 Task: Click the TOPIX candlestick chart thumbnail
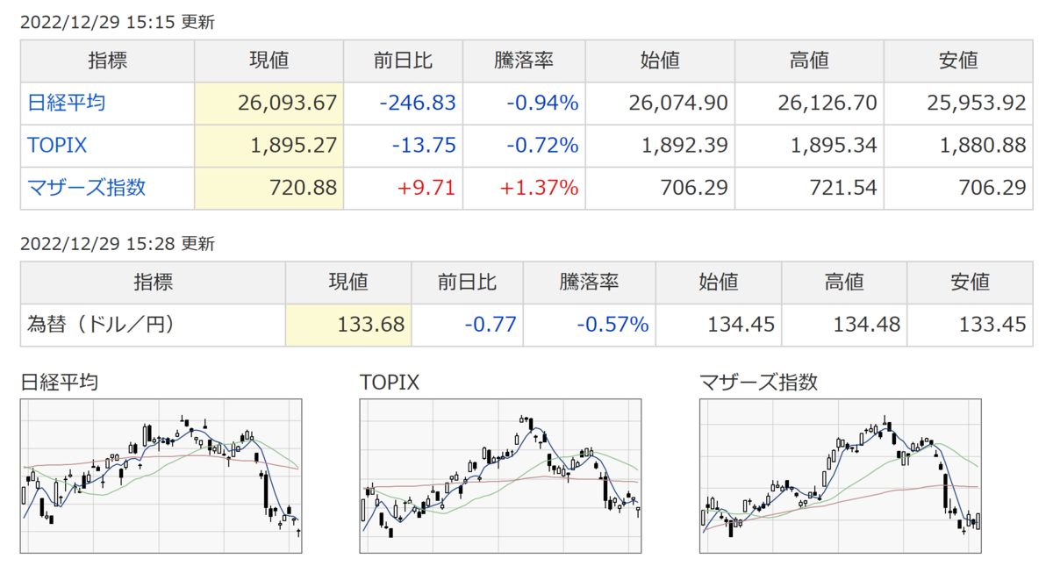500,476
